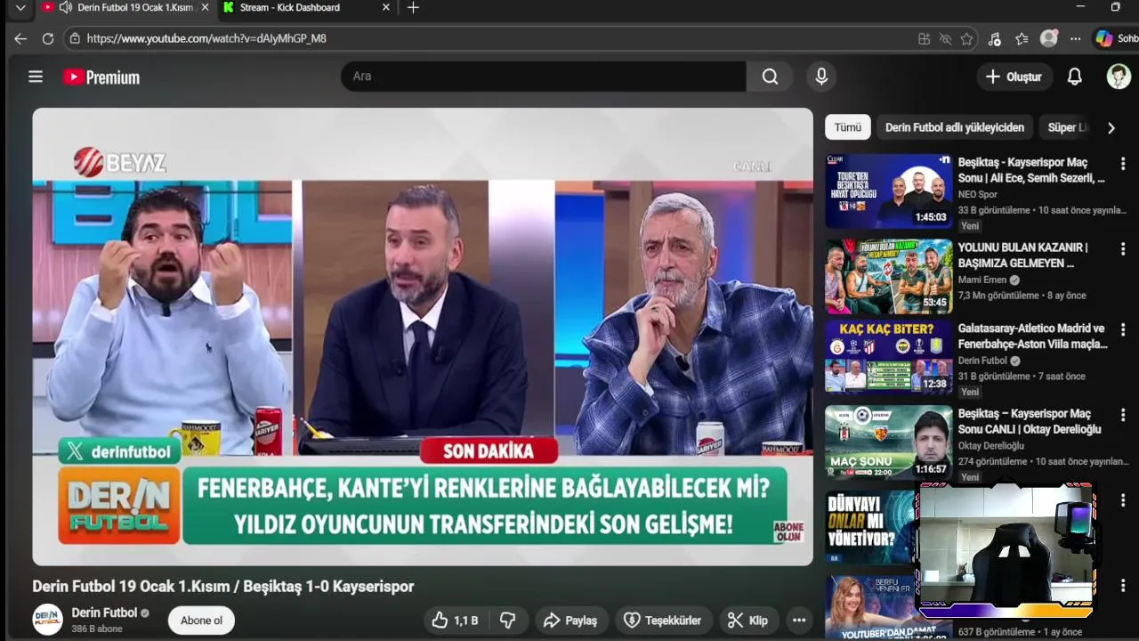Viewport: 1139px width, 641px height.
Task: Open options for Mami Emen video
Action: click(x=1123, y=248)
